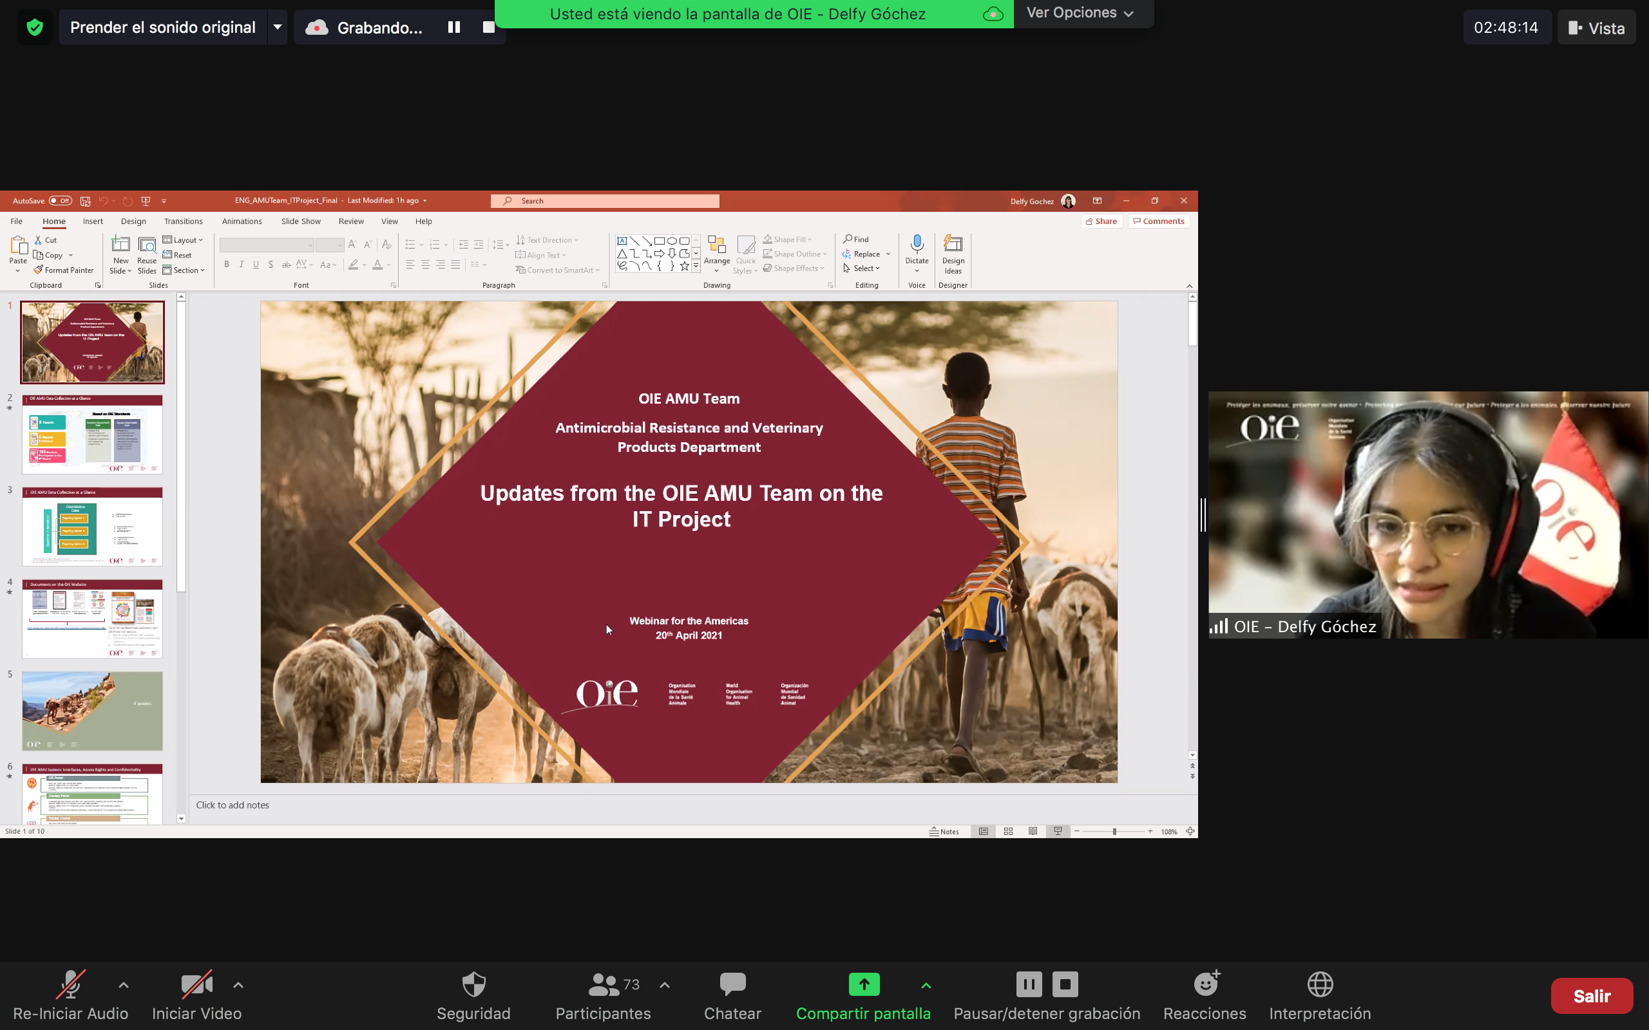Click the Interpretación globe icon
Screen dimensions: 1649x1030
[1320, 985]
